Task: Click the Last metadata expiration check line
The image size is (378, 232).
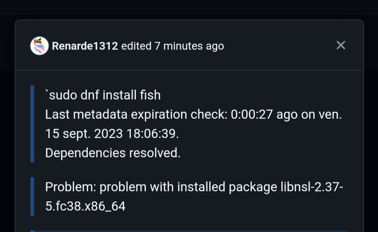Action: [194, 114]
